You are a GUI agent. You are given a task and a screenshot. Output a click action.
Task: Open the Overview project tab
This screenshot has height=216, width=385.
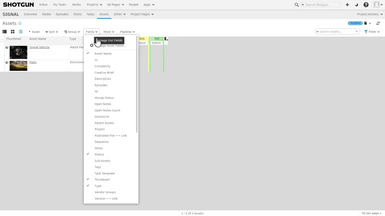(30, 14)
